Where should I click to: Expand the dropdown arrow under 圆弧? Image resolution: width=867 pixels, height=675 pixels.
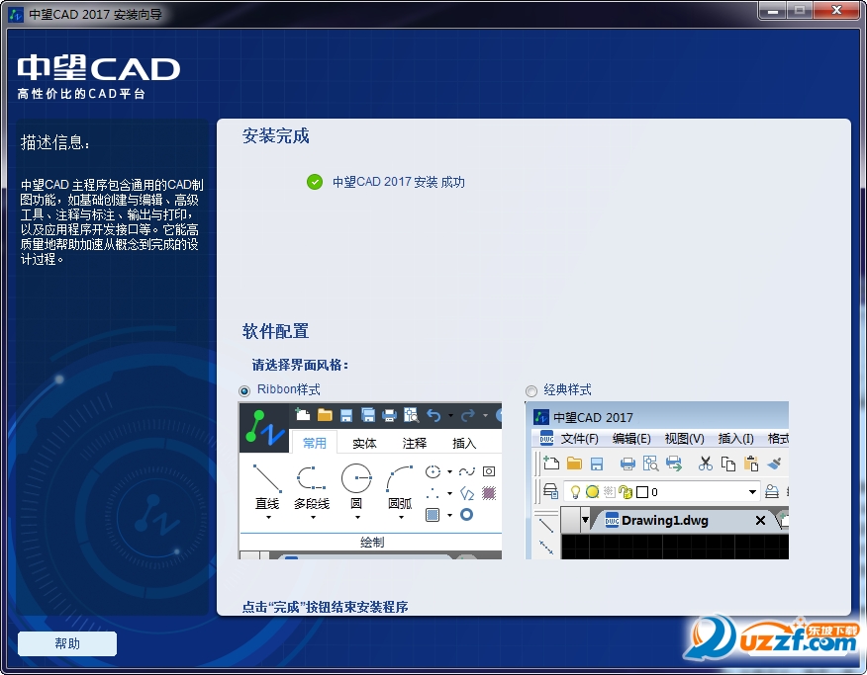click(x=401, y=518)
